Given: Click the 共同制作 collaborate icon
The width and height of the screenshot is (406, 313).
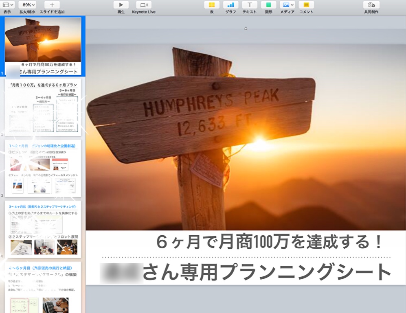Looking at the screenshot, I should coord(371,5).
